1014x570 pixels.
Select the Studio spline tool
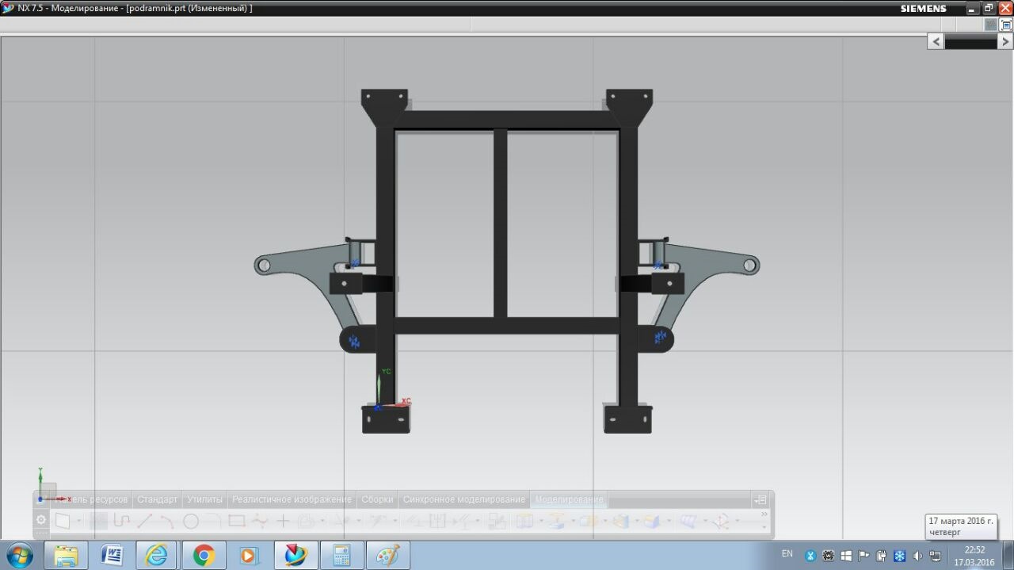point(260,521)
